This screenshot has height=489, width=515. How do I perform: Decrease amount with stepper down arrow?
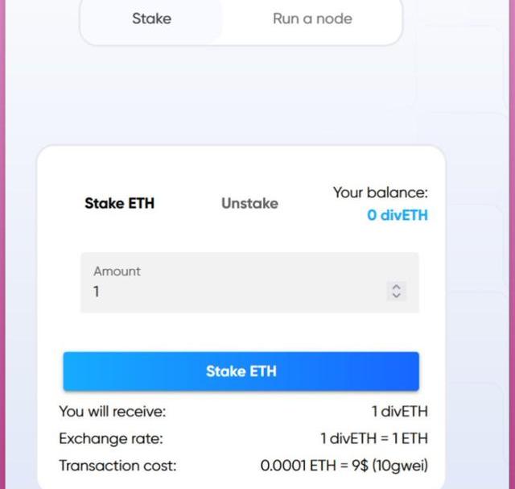coord(397,295)
